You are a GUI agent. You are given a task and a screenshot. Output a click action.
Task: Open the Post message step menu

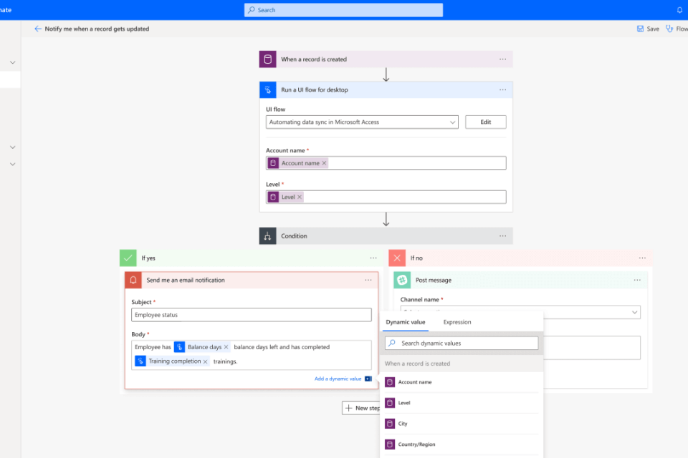[x=636, y=281]
